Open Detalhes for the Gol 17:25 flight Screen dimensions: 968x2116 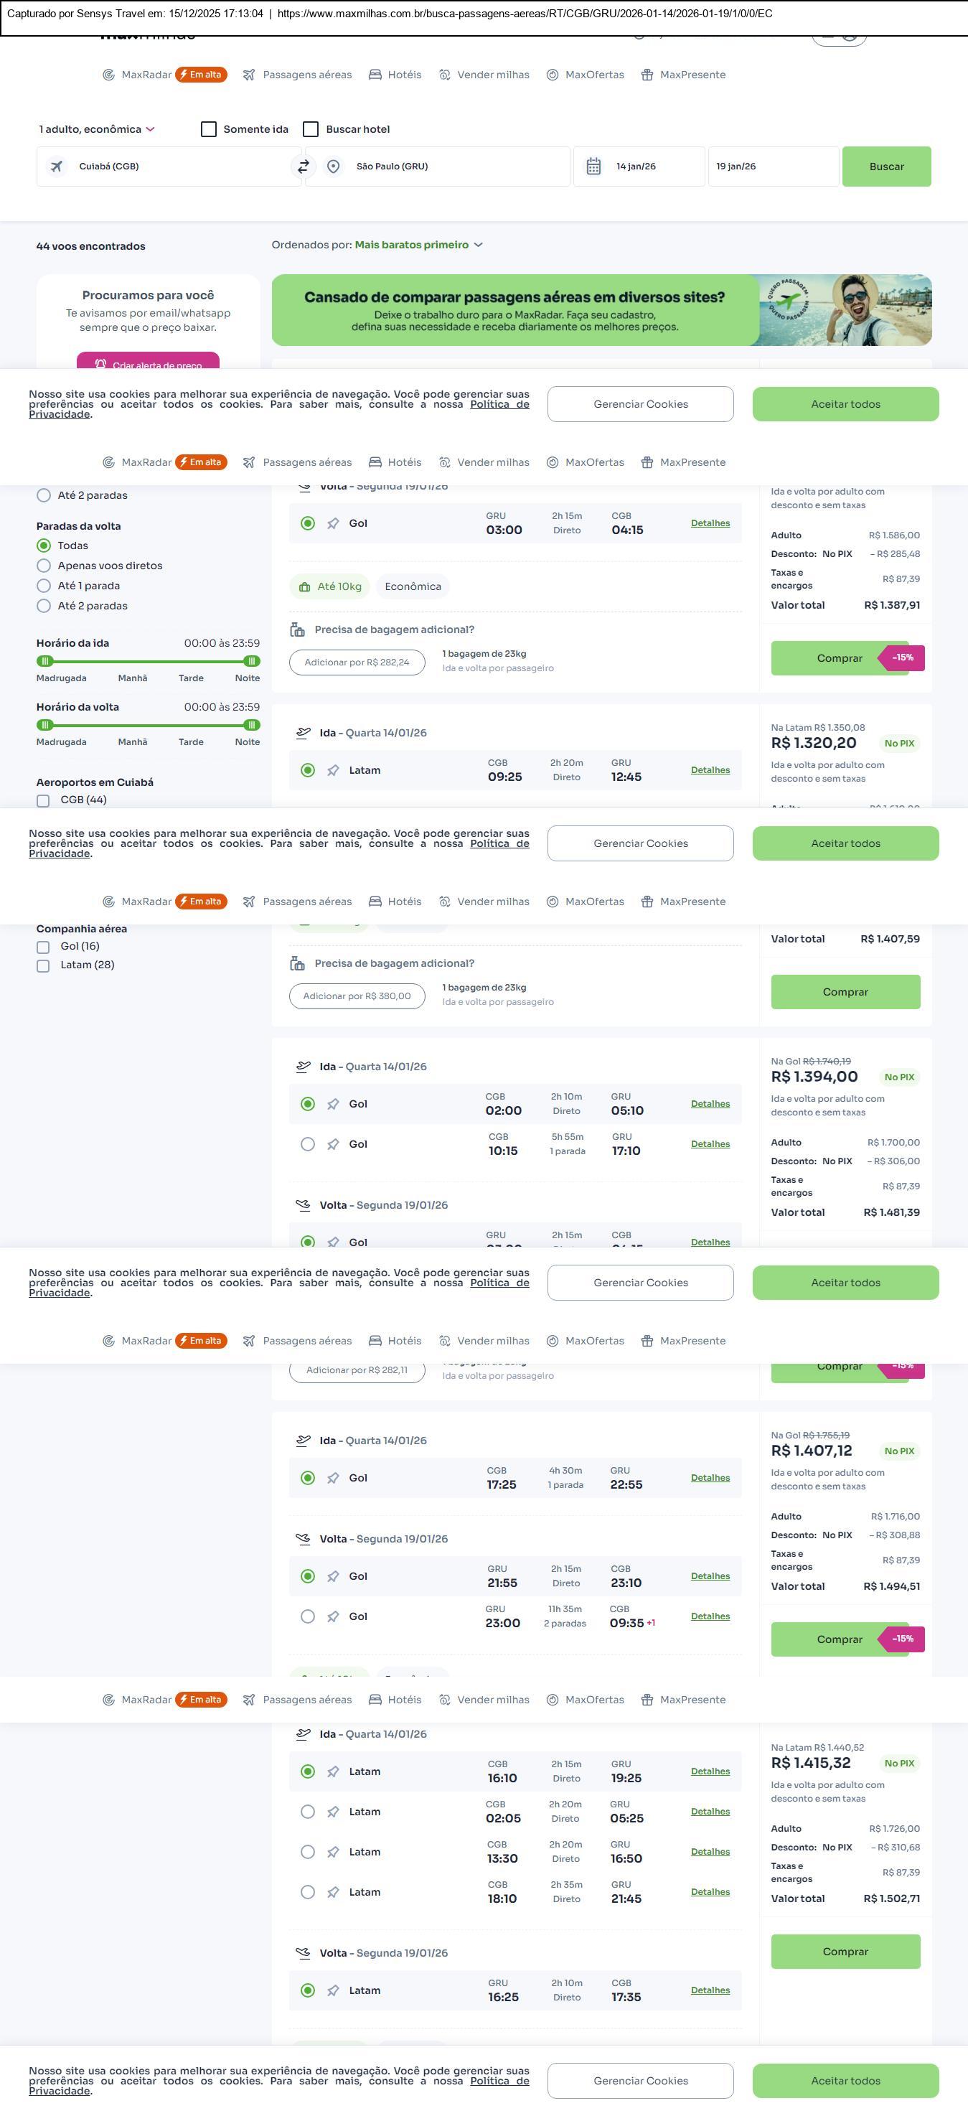tap(710, 1478)
